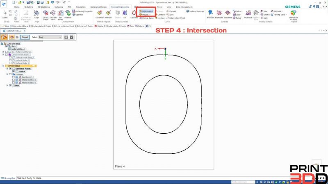
Task: Select the Bounded surface tool
Action: (x=219, y=15)
